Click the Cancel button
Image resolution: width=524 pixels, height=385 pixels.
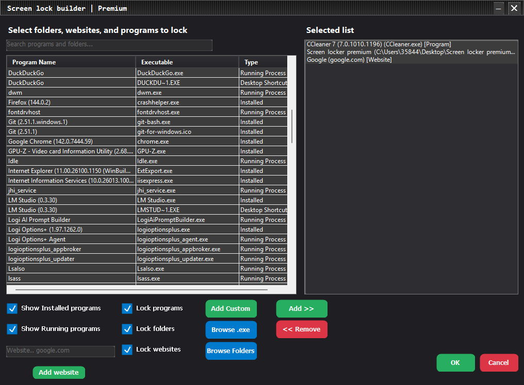499,362
